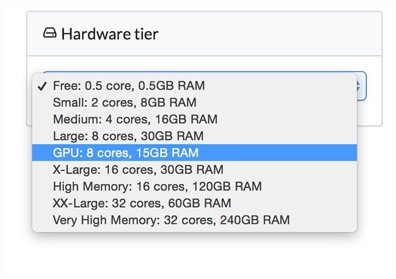Choose Small: 2 cores, 8GB RAM
The height and width of the screenshot is (279, 396).
click(x=124, y=103)
